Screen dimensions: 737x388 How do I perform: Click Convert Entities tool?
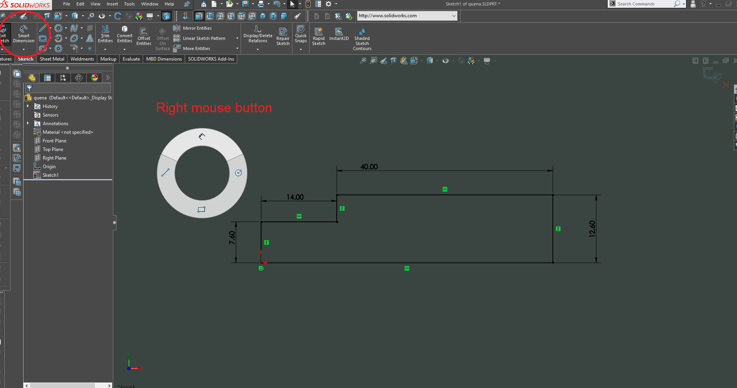125,34
